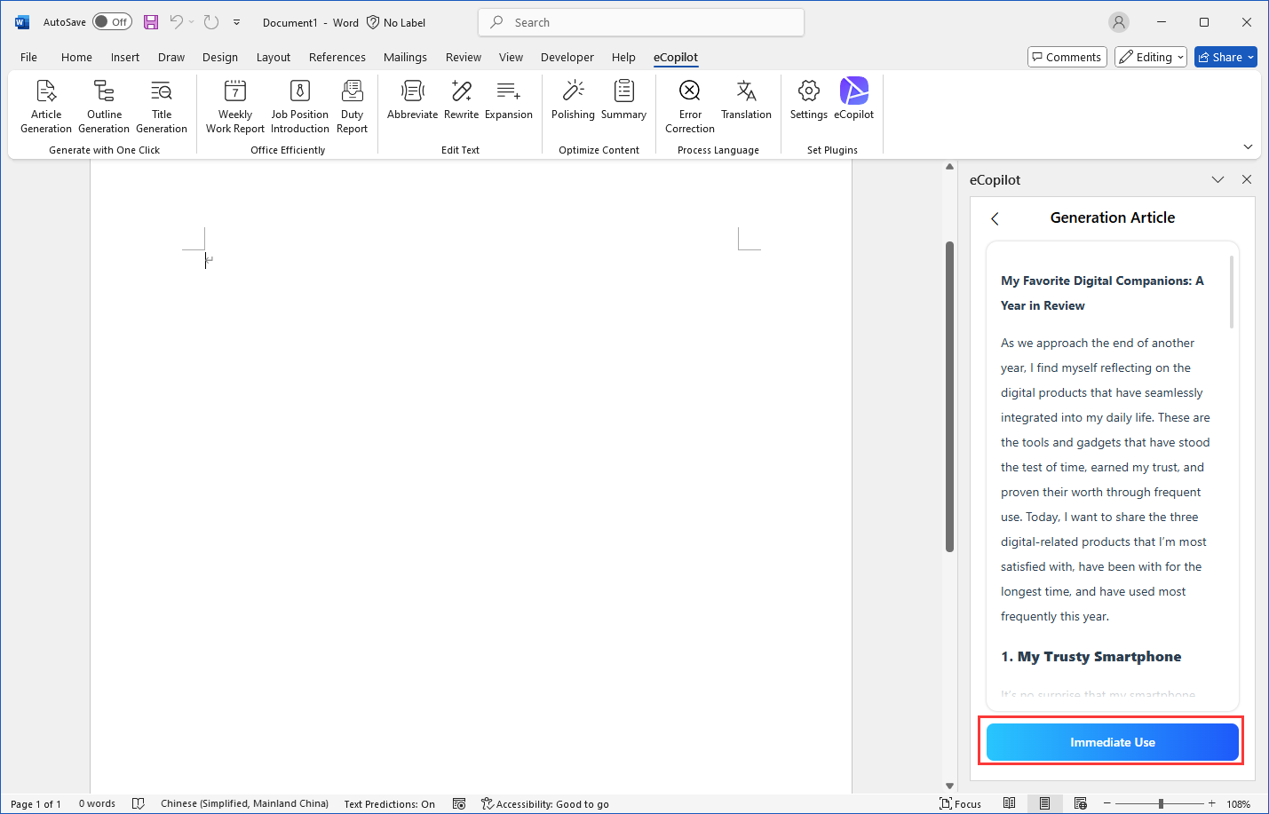Collapse the eCopilot pane with its chevron

[x=1217, y=178]
